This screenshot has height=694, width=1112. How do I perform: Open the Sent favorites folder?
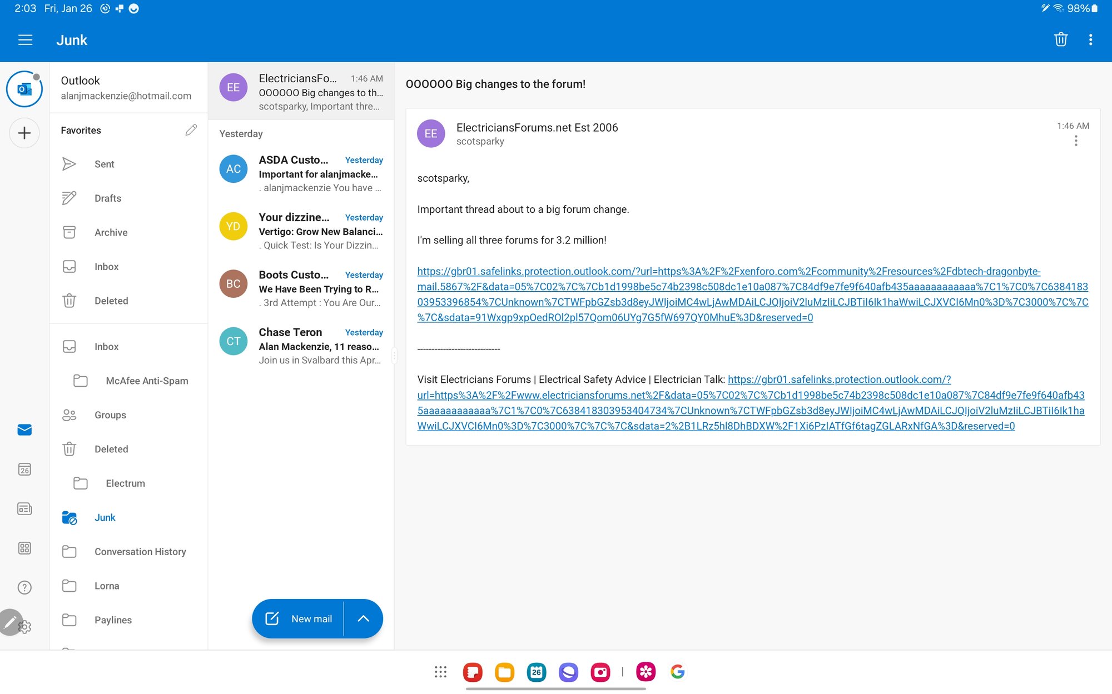coord(128,164)
